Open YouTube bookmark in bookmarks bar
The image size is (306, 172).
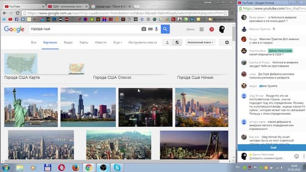(x=11, y=19)
